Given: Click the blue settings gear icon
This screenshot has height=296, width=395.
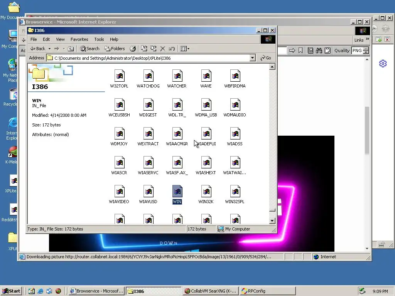Looking at the screenshot, I should click(383, 64).
